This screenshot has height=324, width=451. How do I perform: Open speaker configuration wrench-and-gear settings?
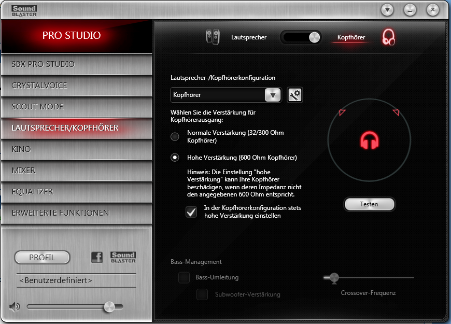[x=295, y=95]
